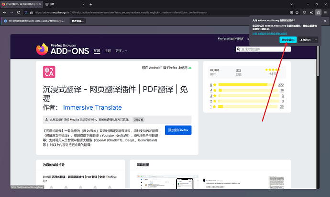This screenshot has width=330, height=197.
Task: Bookmark this page with the star icon
Action: [297, 12]
